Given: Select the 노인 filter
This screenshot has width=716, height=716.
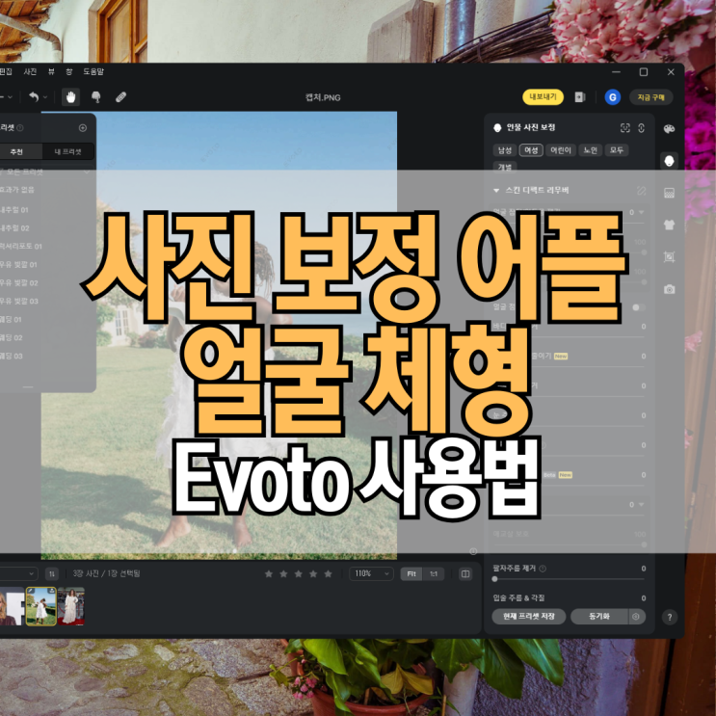Looking at the screenshot, I should pos(590,149).
